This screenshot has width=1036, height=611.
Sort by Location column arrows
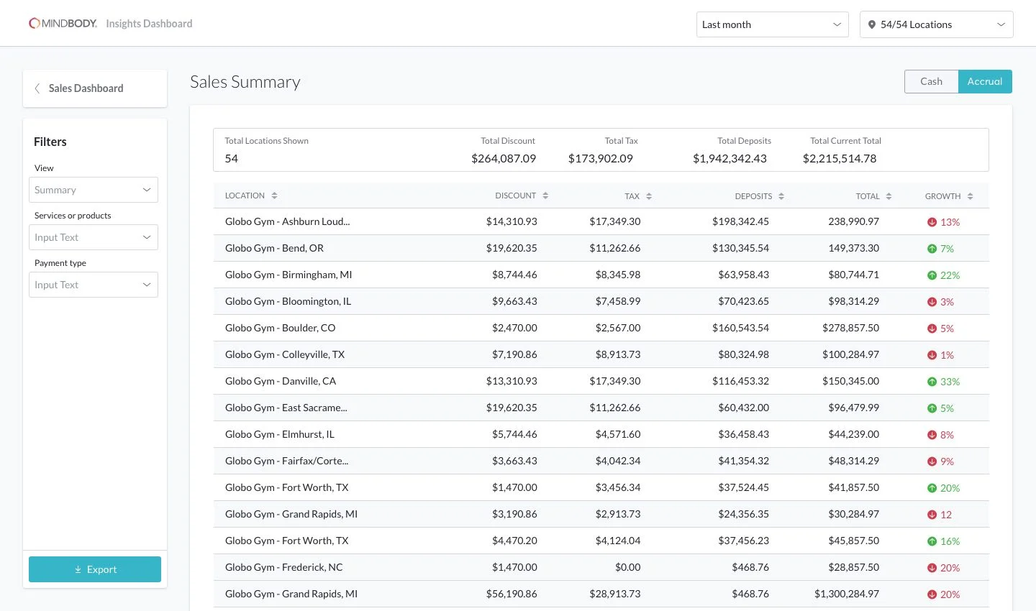[274, 196]
